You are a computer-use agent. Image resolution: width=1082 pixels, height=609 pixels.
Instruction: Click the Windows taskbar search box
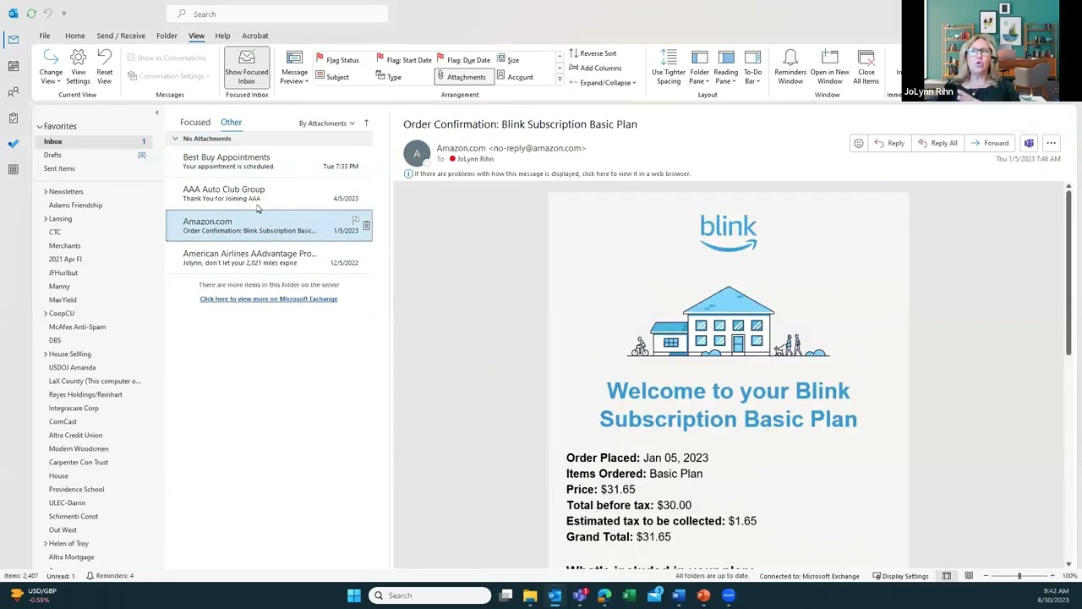tap(431, 595)
